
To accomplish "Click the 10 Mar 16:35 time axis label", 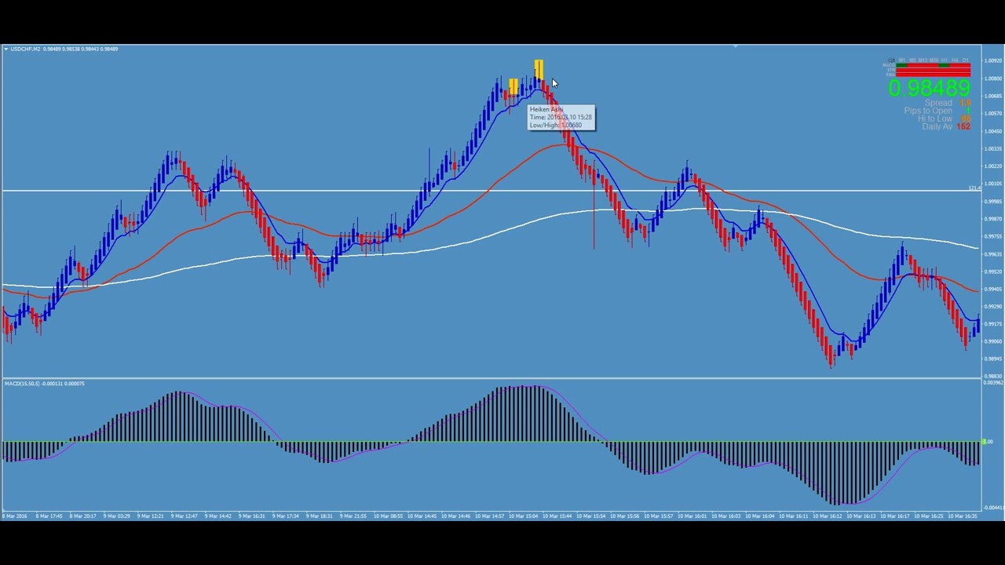I will (x=962, y=516).
